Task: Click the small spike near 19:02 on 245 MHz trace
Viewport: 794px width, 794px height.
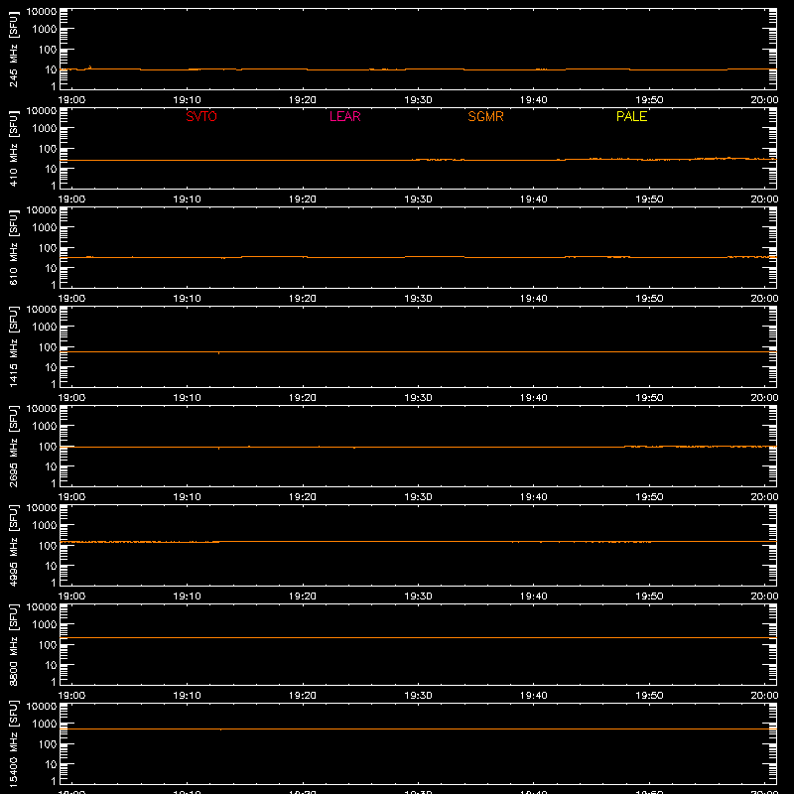Action: pos(89,66)
